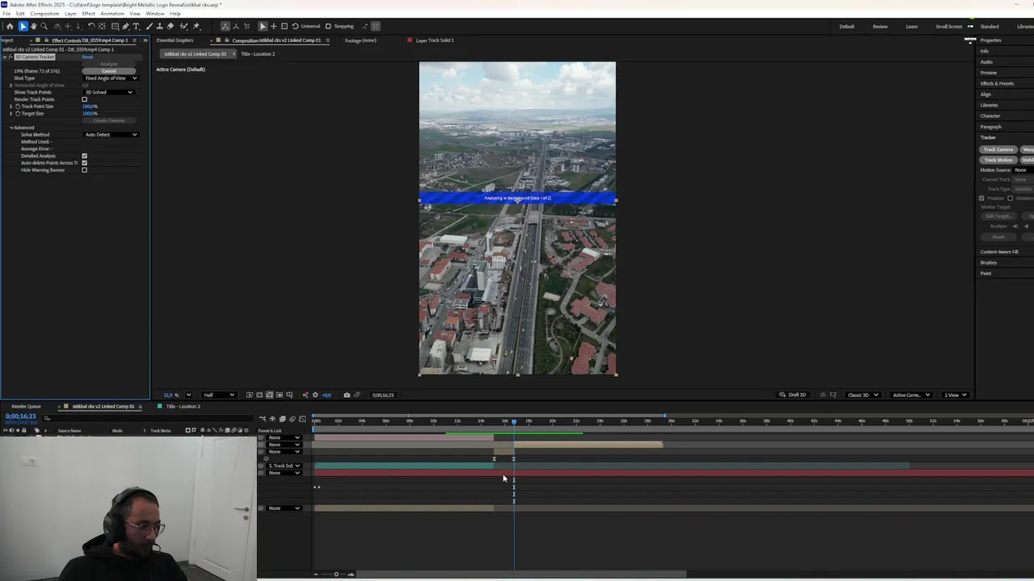Click the channel and color management icon

305,395
